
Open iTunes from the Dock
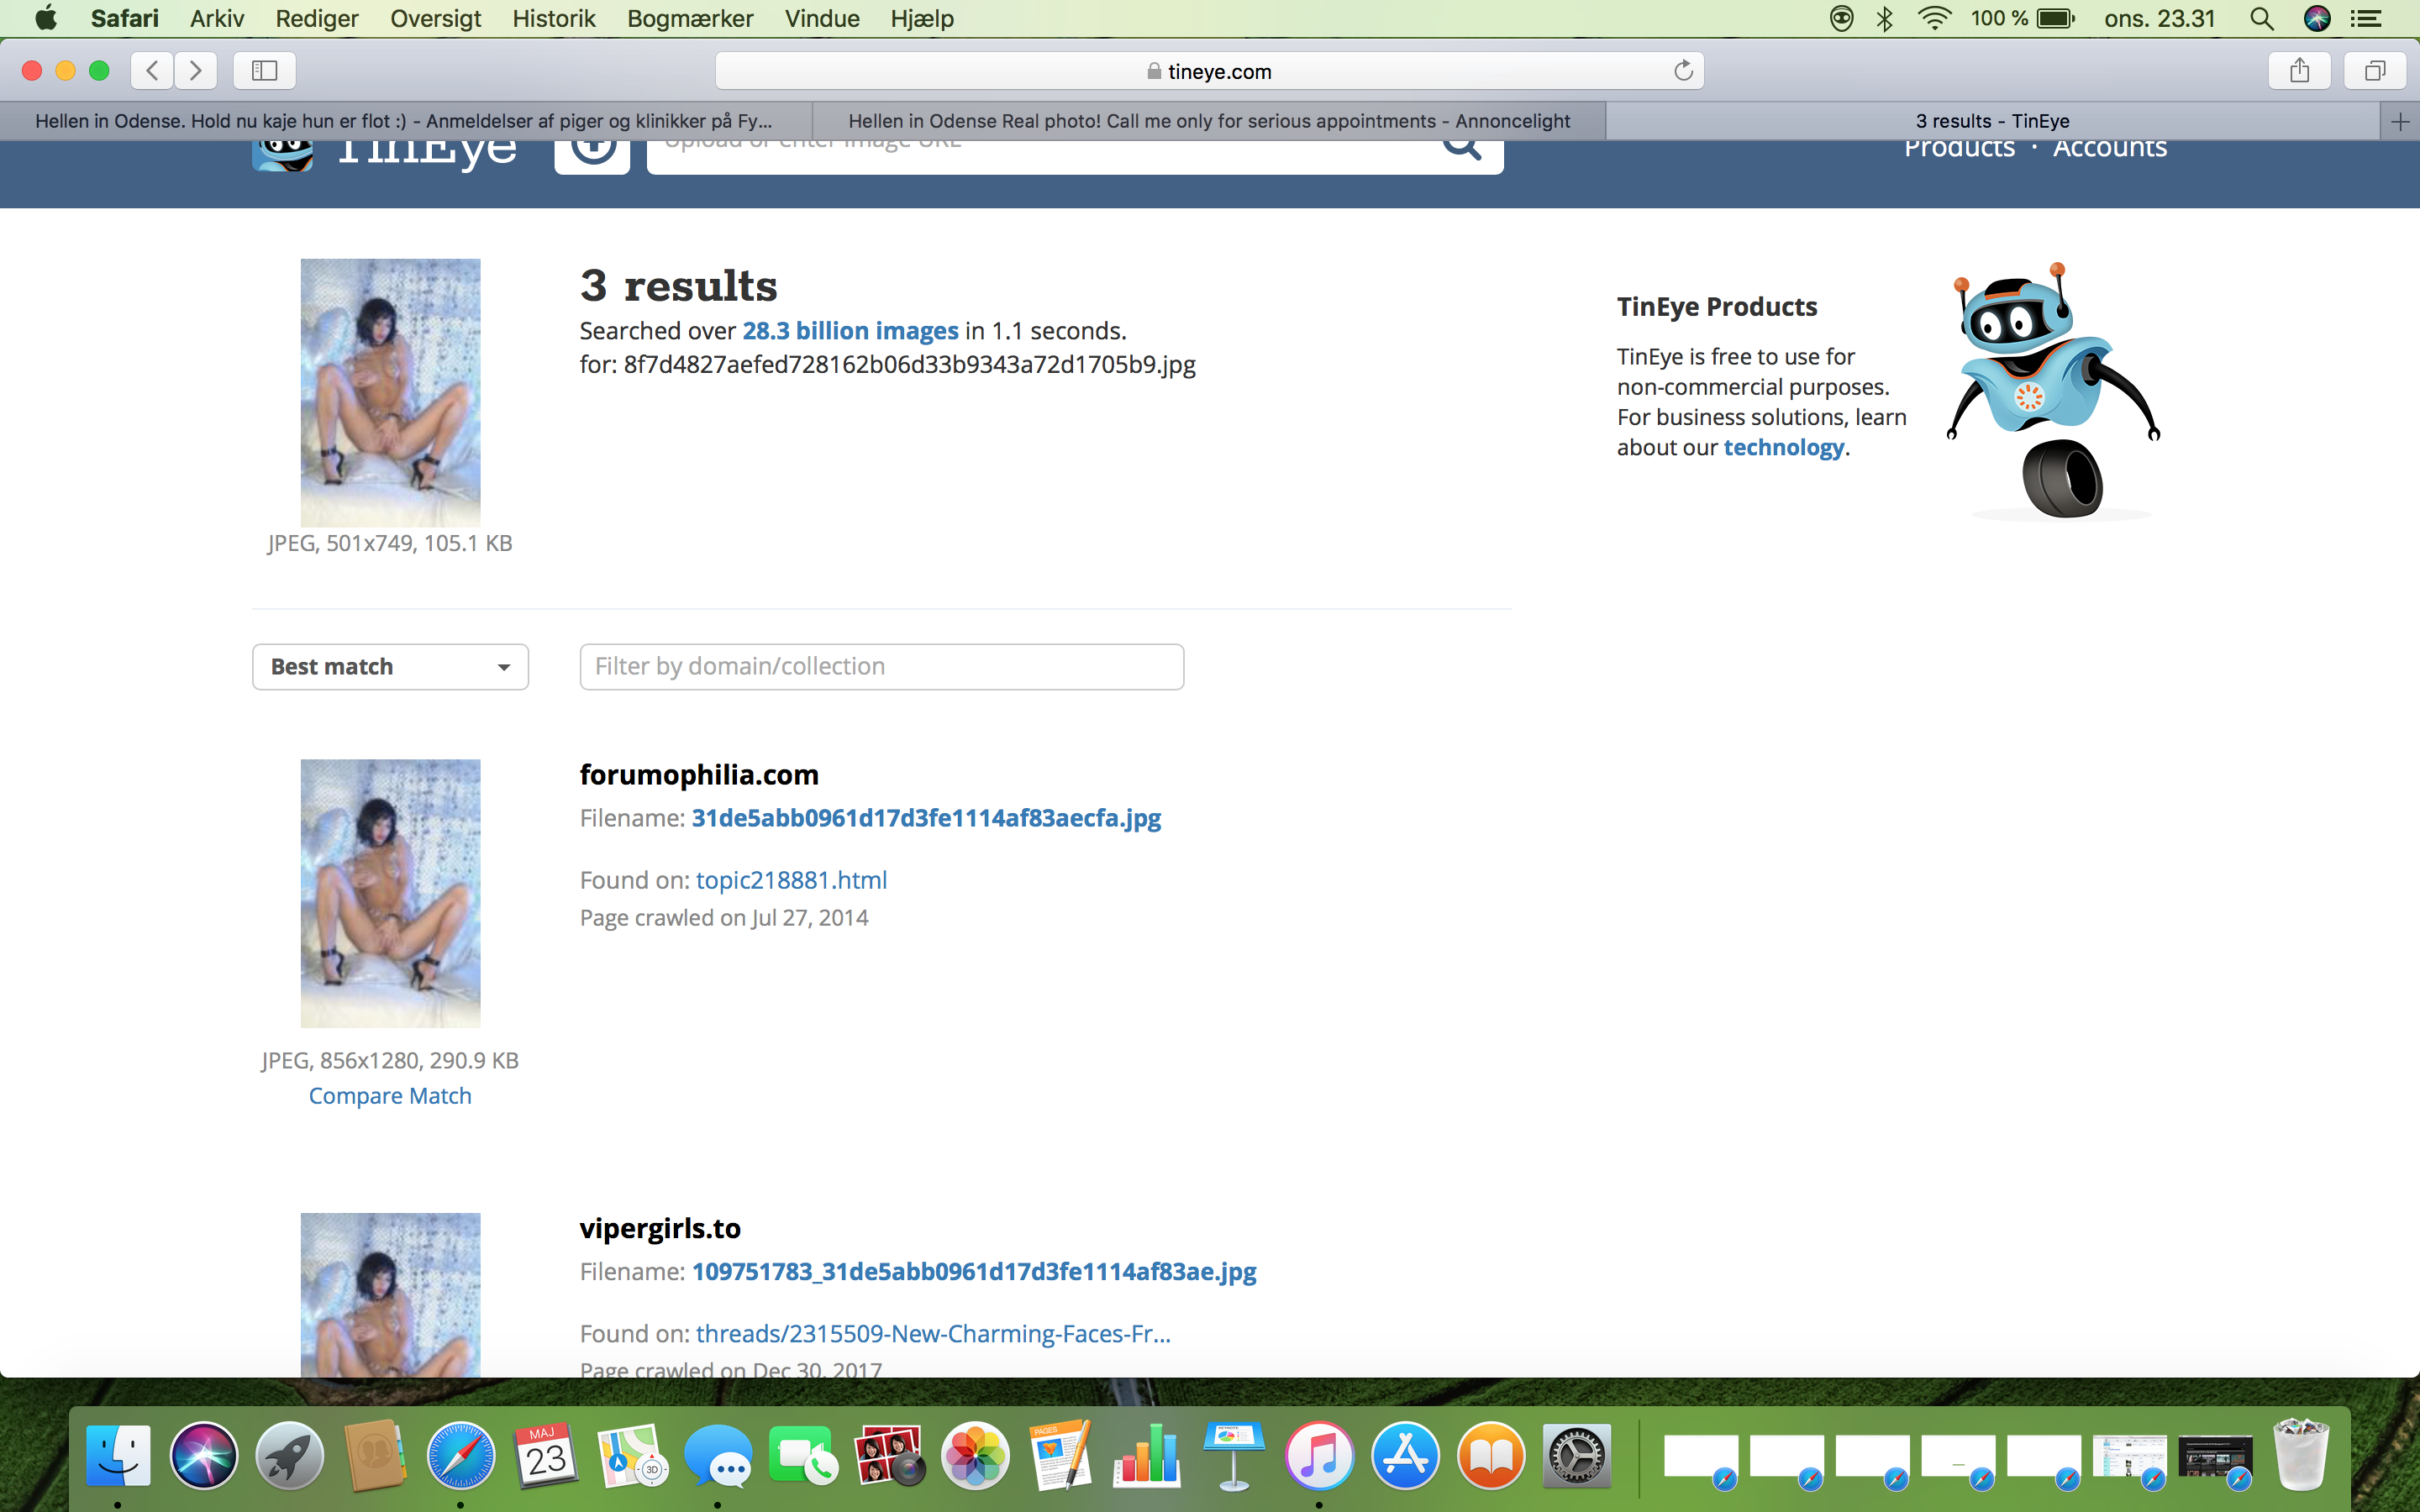(1319, 1456)
